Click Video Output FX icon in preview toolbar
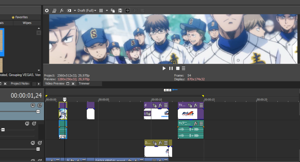The height and width of the screenshot is (162, 300). click(62, 11)
